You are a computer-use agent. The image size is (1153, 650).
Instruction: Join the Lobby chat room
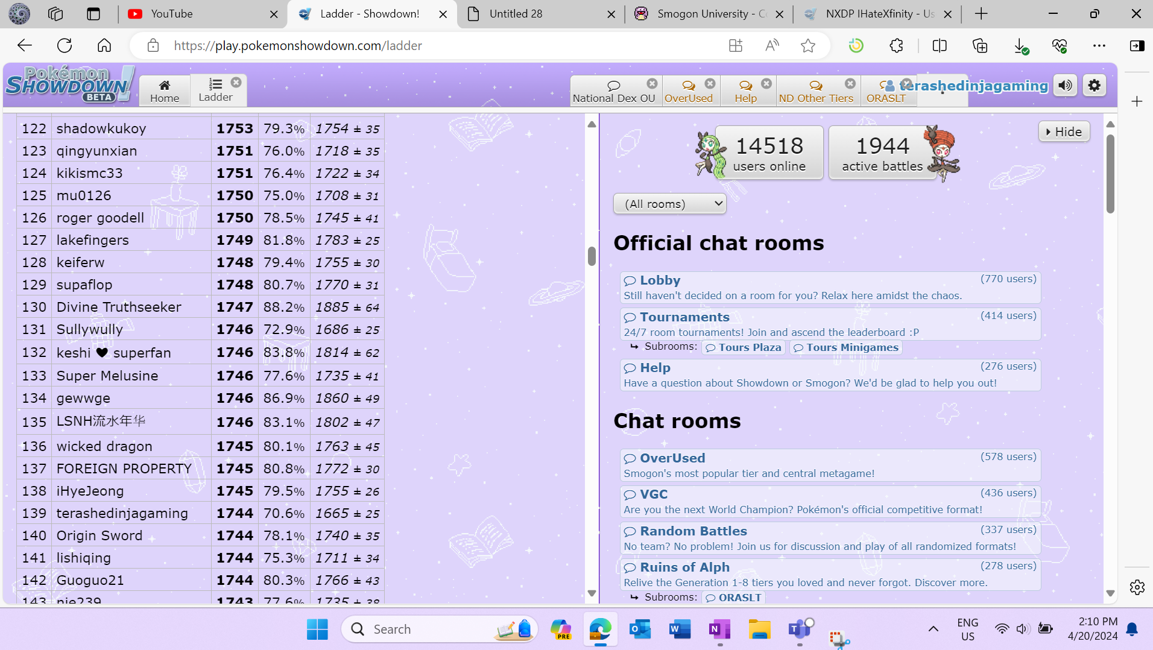(x=660, y=280)
